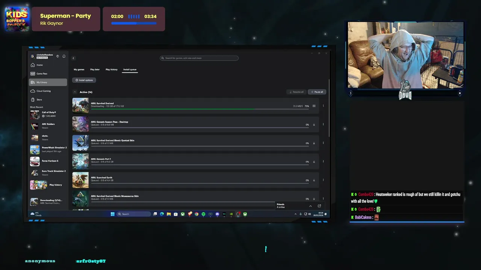This screenshot has height=270, width=481.
Task: Click ARK: Scorched Earth thumbnail
Action: 80,180
